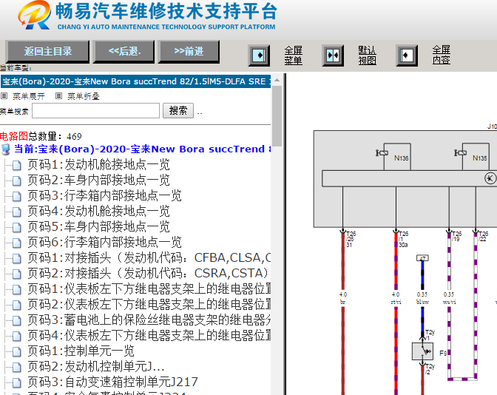Click the computer icon beside current model node
The height and width of the screenshot is (395, 497).
click(x=6, y=149)
